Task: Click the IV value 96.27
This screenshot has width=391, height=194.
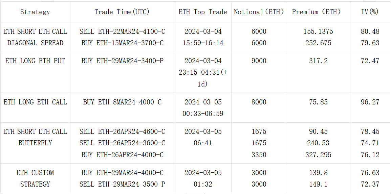Action: click(x=370, y=102)
